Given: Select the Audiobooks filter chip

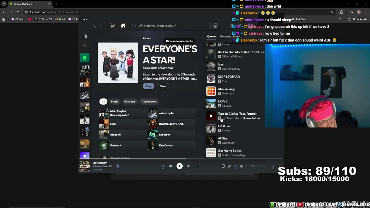Looking at the screenshot, I should pos(149,101).
